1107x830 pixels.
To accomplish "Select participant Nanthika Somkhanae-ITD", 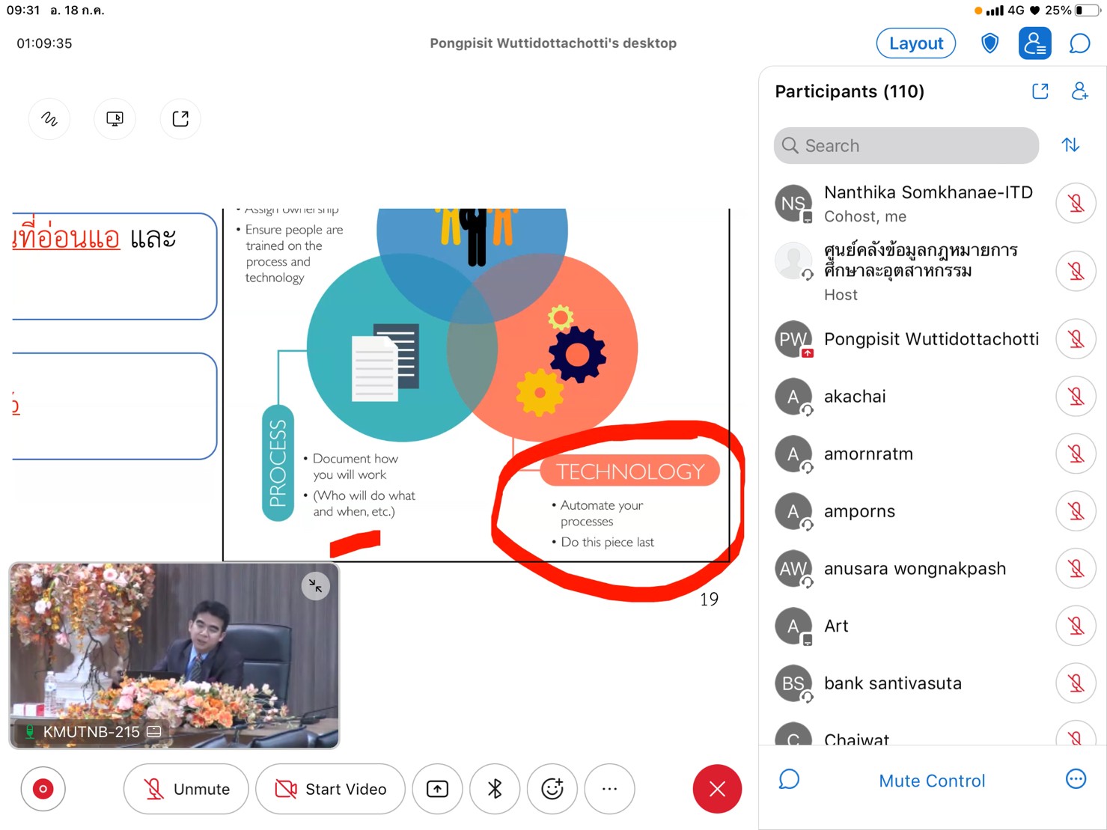I will pos(933,204).
